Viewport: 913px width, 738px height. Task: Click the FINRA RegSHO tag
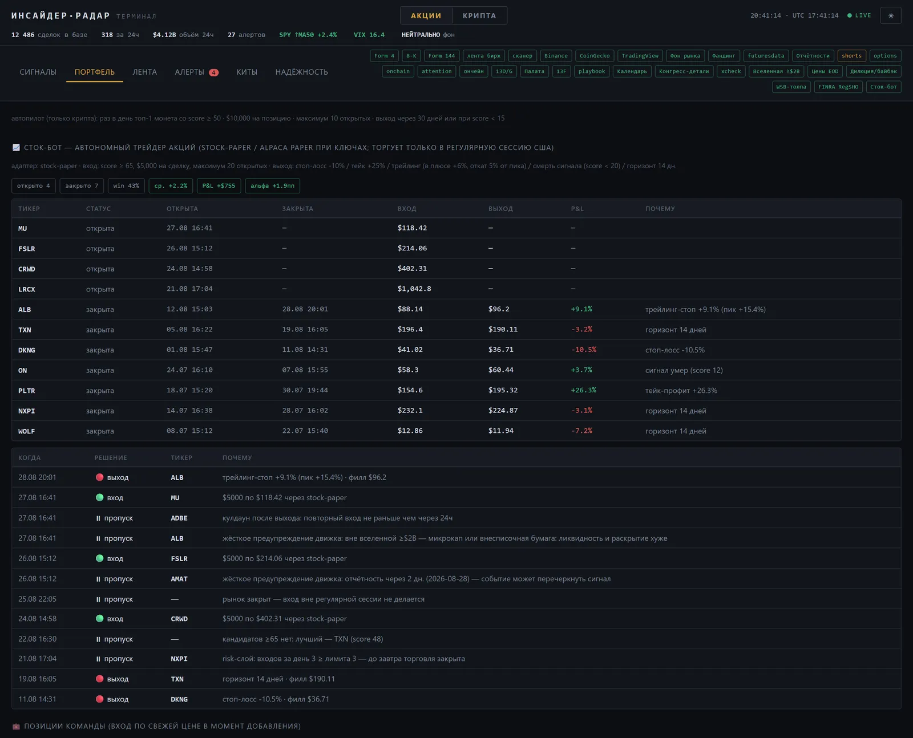[838, 87]
